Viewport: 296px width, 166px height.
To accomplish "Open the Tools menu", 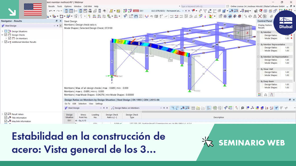I will [x=59, y=7].
